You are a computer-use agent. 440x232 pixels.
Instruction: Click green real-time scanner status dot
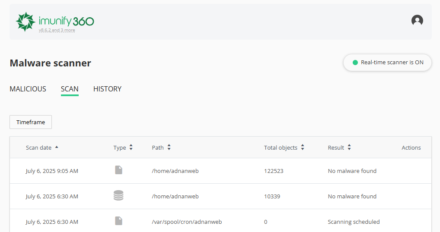tap(355, 63)
